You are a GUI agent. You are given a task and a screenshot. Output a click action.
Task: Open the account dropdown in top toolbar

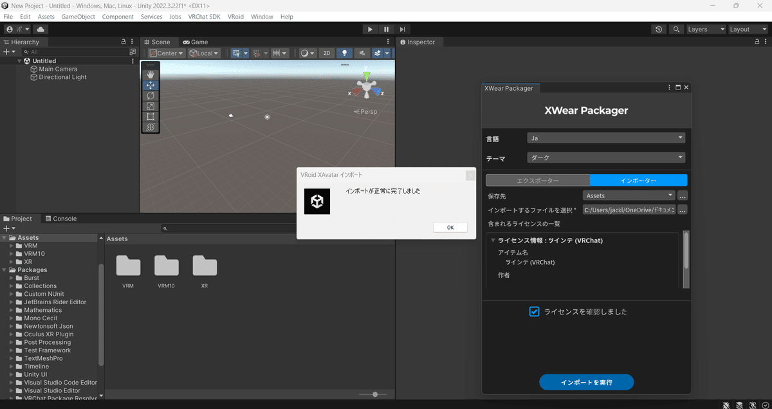[17, 29]
